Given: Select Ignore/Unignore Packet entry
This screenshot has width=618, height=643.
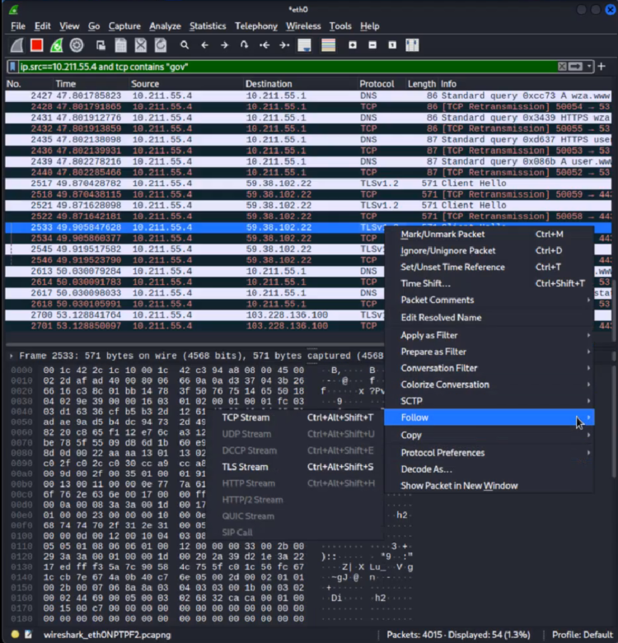Looking at the screenshot, I should pyautogui.click(x=489, y=250).
